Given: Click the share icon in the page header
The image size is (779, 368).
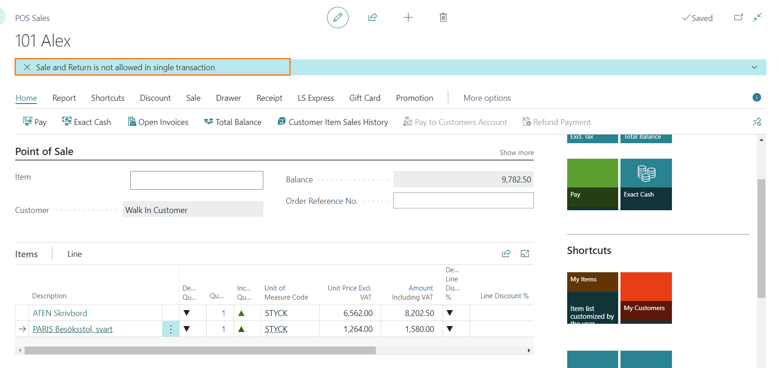Looking at the screenshot, I should pos(373,17).
